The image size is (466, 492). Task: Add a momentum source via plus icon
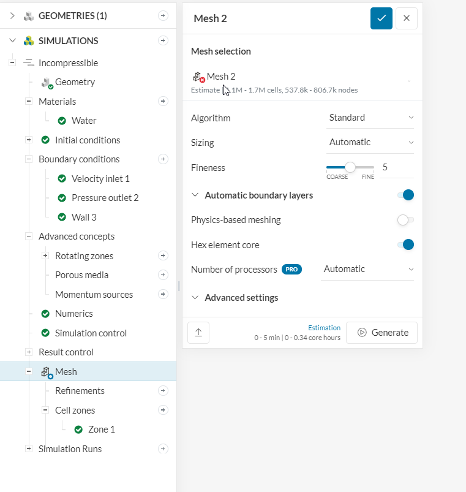[163, 294]
